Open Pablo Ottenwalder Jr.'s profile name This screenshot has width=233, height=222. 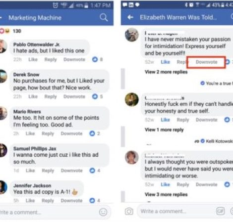[x=37, y=44]
